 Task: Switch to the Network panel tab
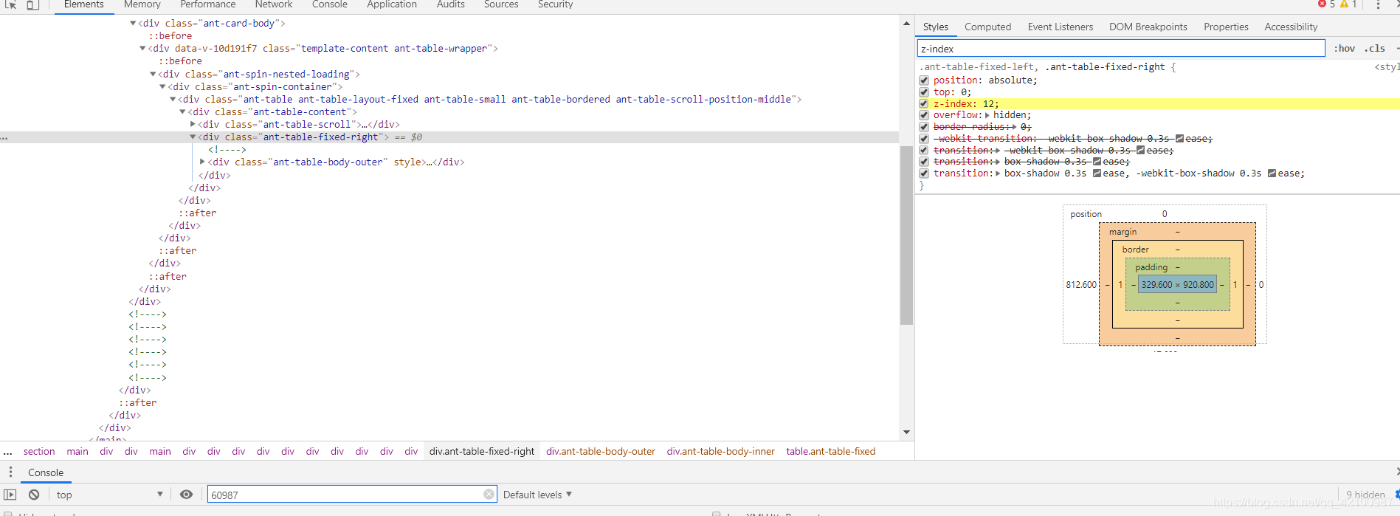coord(274,4)
